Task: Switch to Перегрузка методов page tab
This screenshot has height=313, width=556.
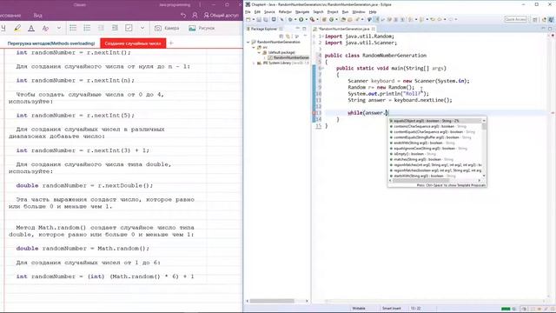Action: click(51, 43)
